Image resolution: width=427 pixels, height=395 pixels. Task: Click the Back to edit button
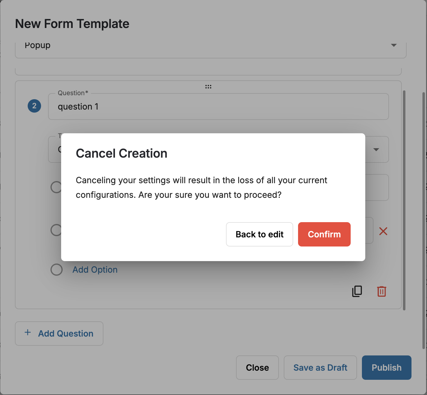tap(259, 234)
